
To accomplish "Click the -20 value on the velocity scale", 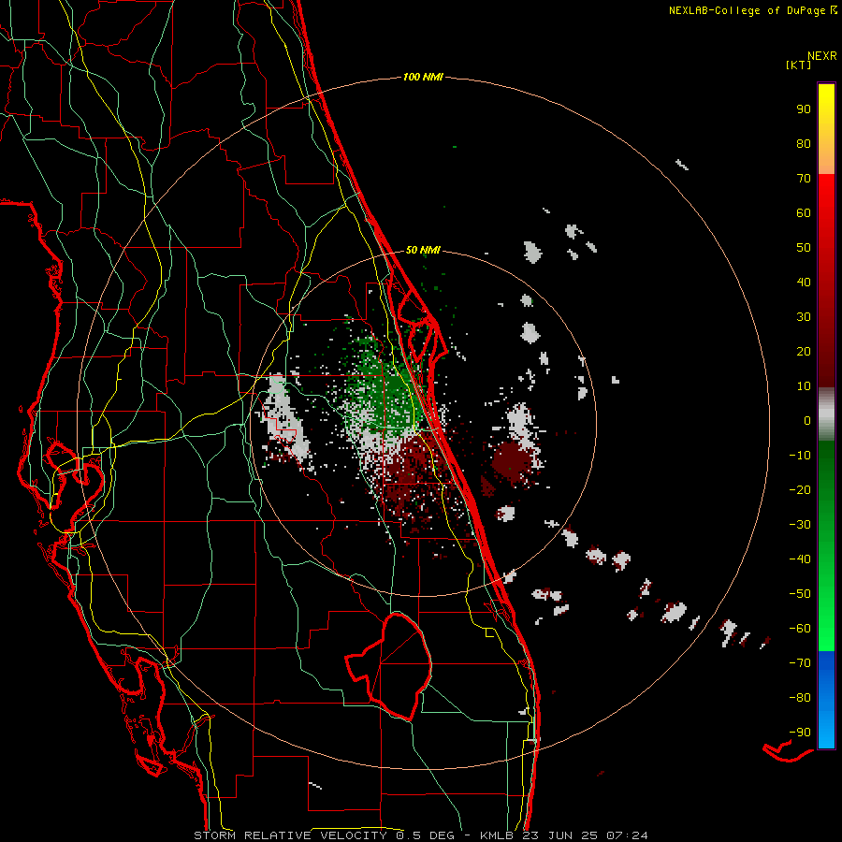I will 800,489.
